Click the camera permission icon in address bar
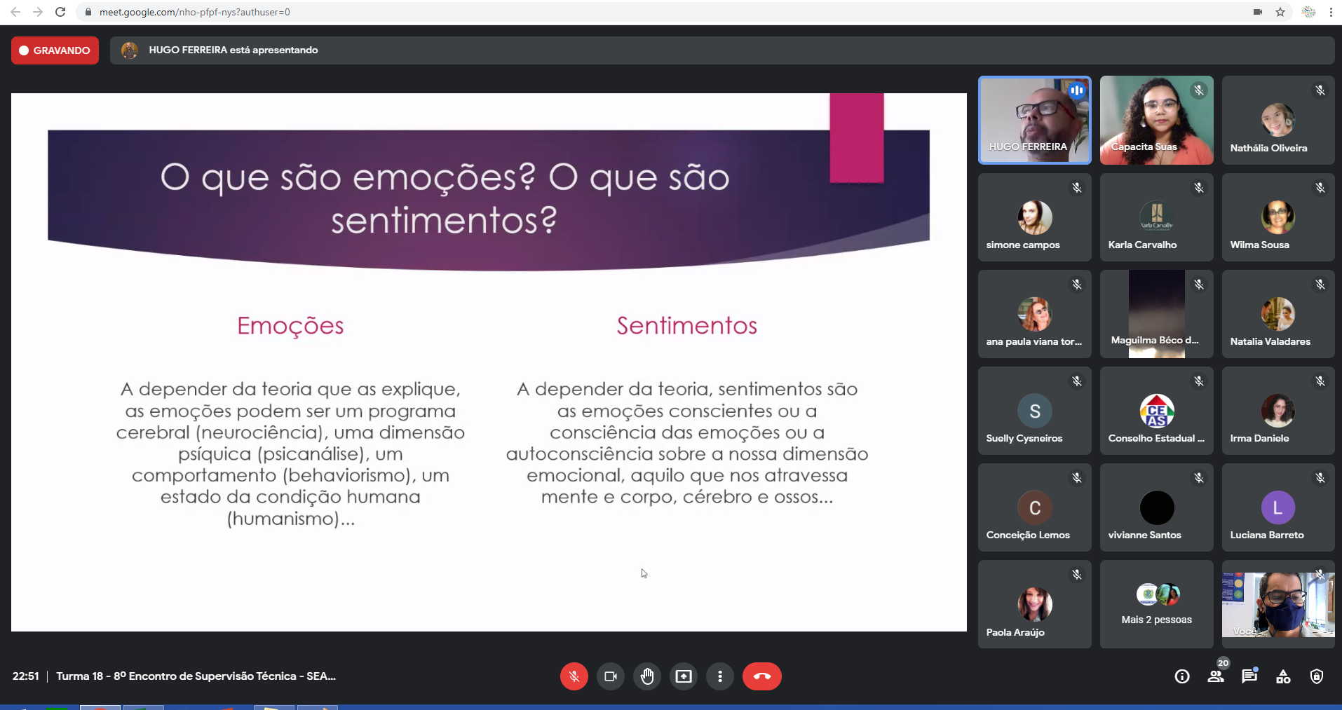 point(1258,12)
